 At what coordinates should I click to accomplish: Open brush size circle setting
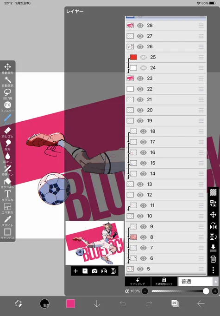pyautogui.click(x=44, y=303)
